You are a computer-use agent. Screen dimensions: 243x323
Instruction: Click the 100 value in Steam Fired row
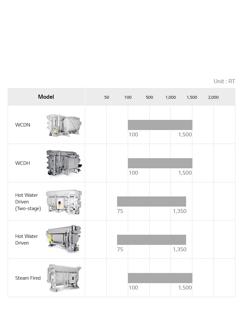tap(133, 288)
